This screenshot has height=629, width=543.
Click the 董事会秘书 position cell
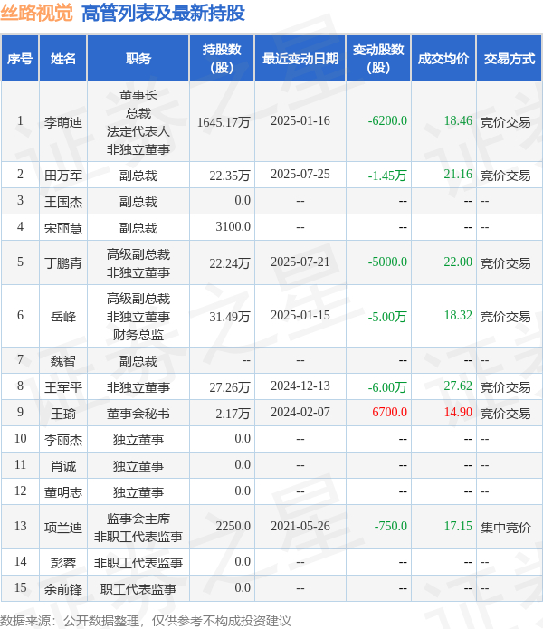138,414
